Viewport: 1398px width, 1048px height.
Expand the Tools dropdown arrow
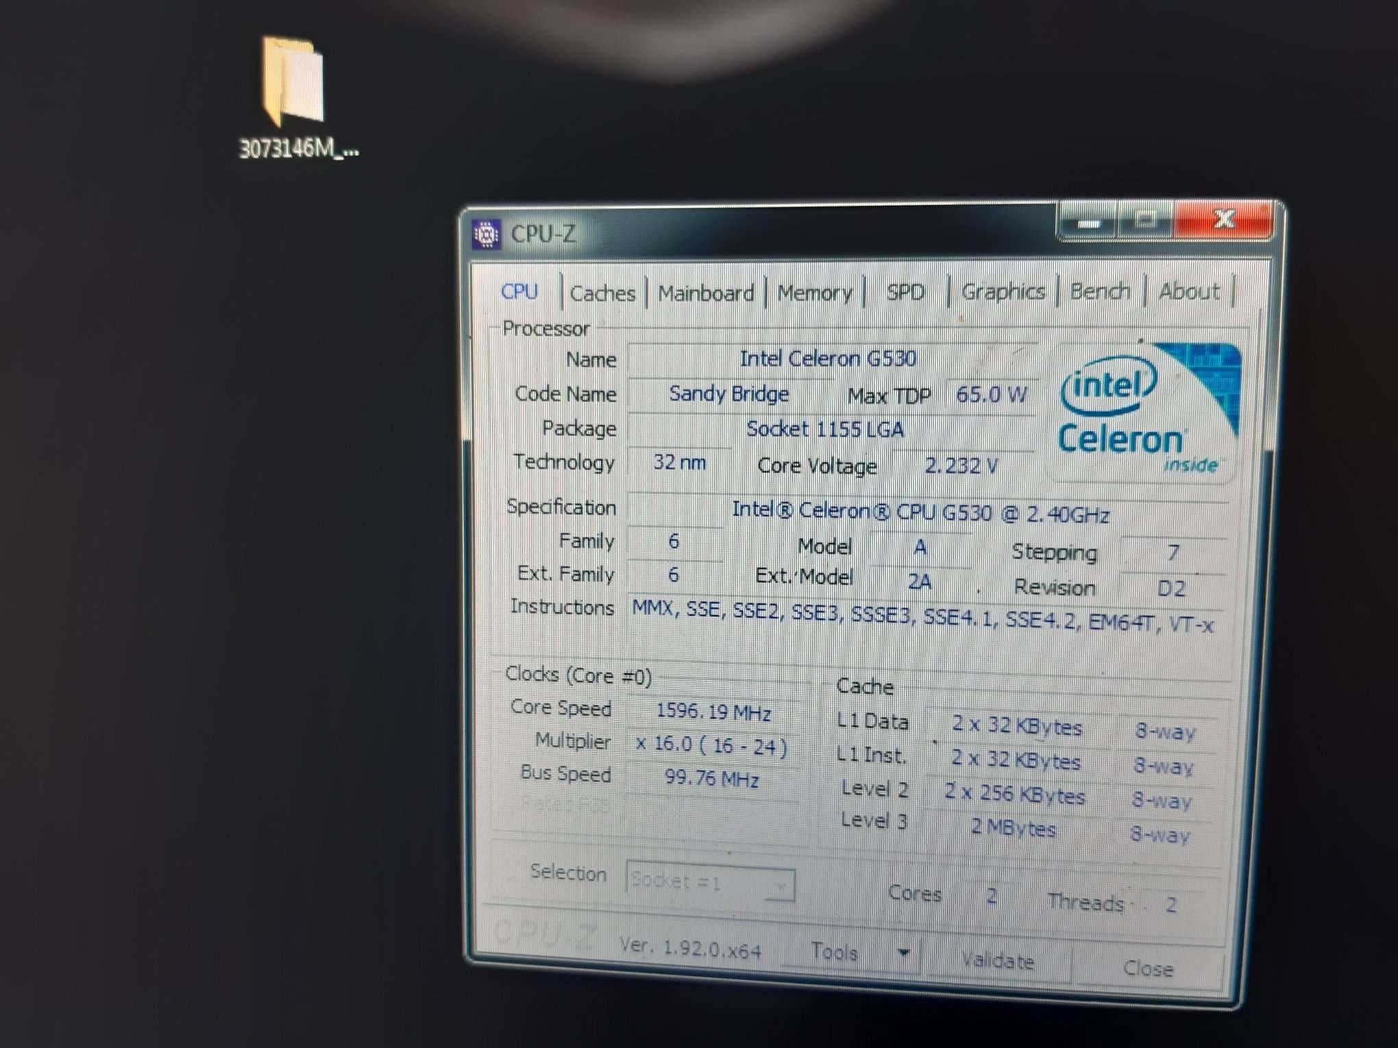[x=904, y=953]
